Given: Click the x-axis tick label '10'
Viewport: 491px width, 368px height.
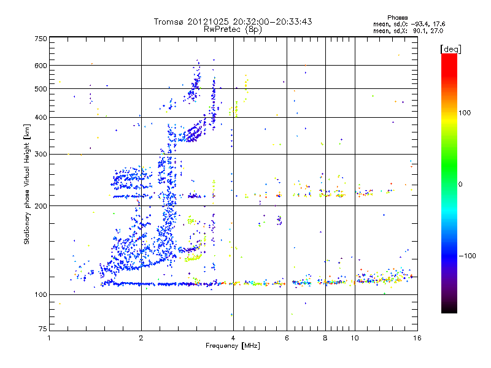Looking at the screenshot, I should [x=355, y=338].
